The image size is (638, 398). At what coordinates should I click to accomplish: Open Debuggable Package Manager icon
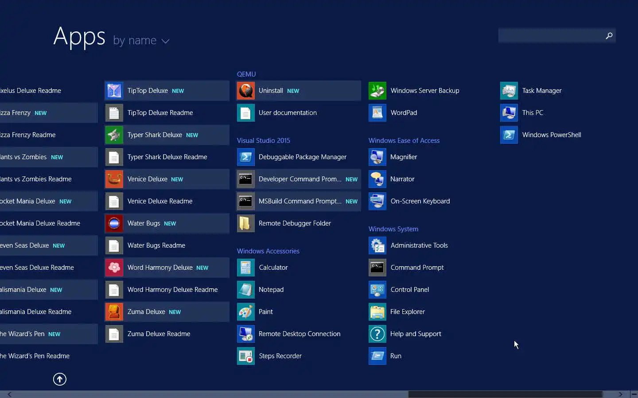[x=245, y=157]
